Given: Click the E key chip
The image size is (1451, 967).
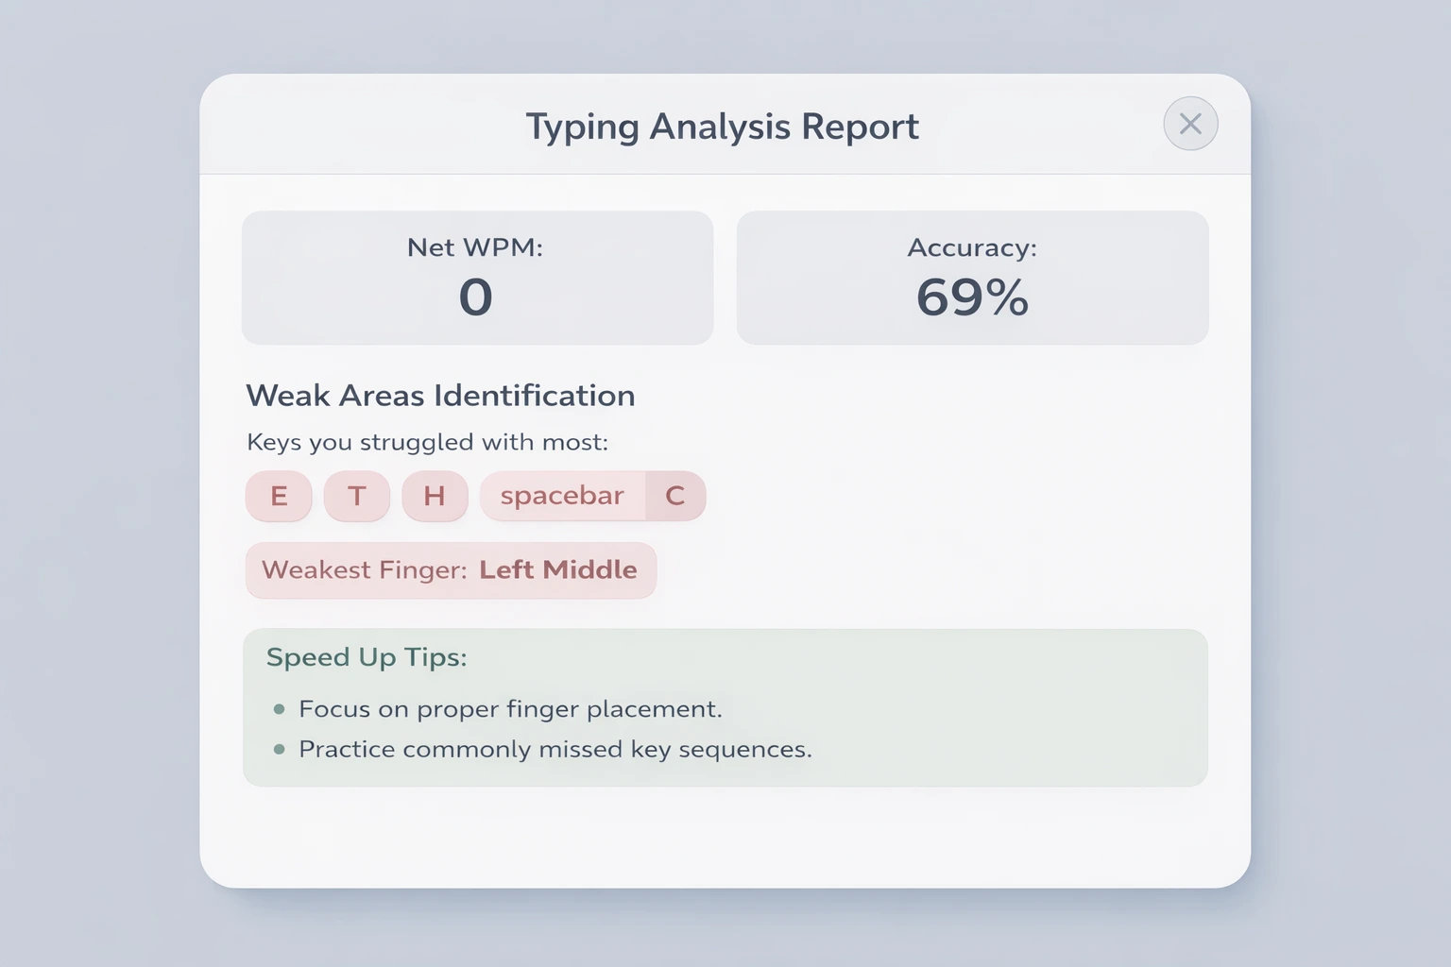Looking at the screenshot, I should [278, 496].
